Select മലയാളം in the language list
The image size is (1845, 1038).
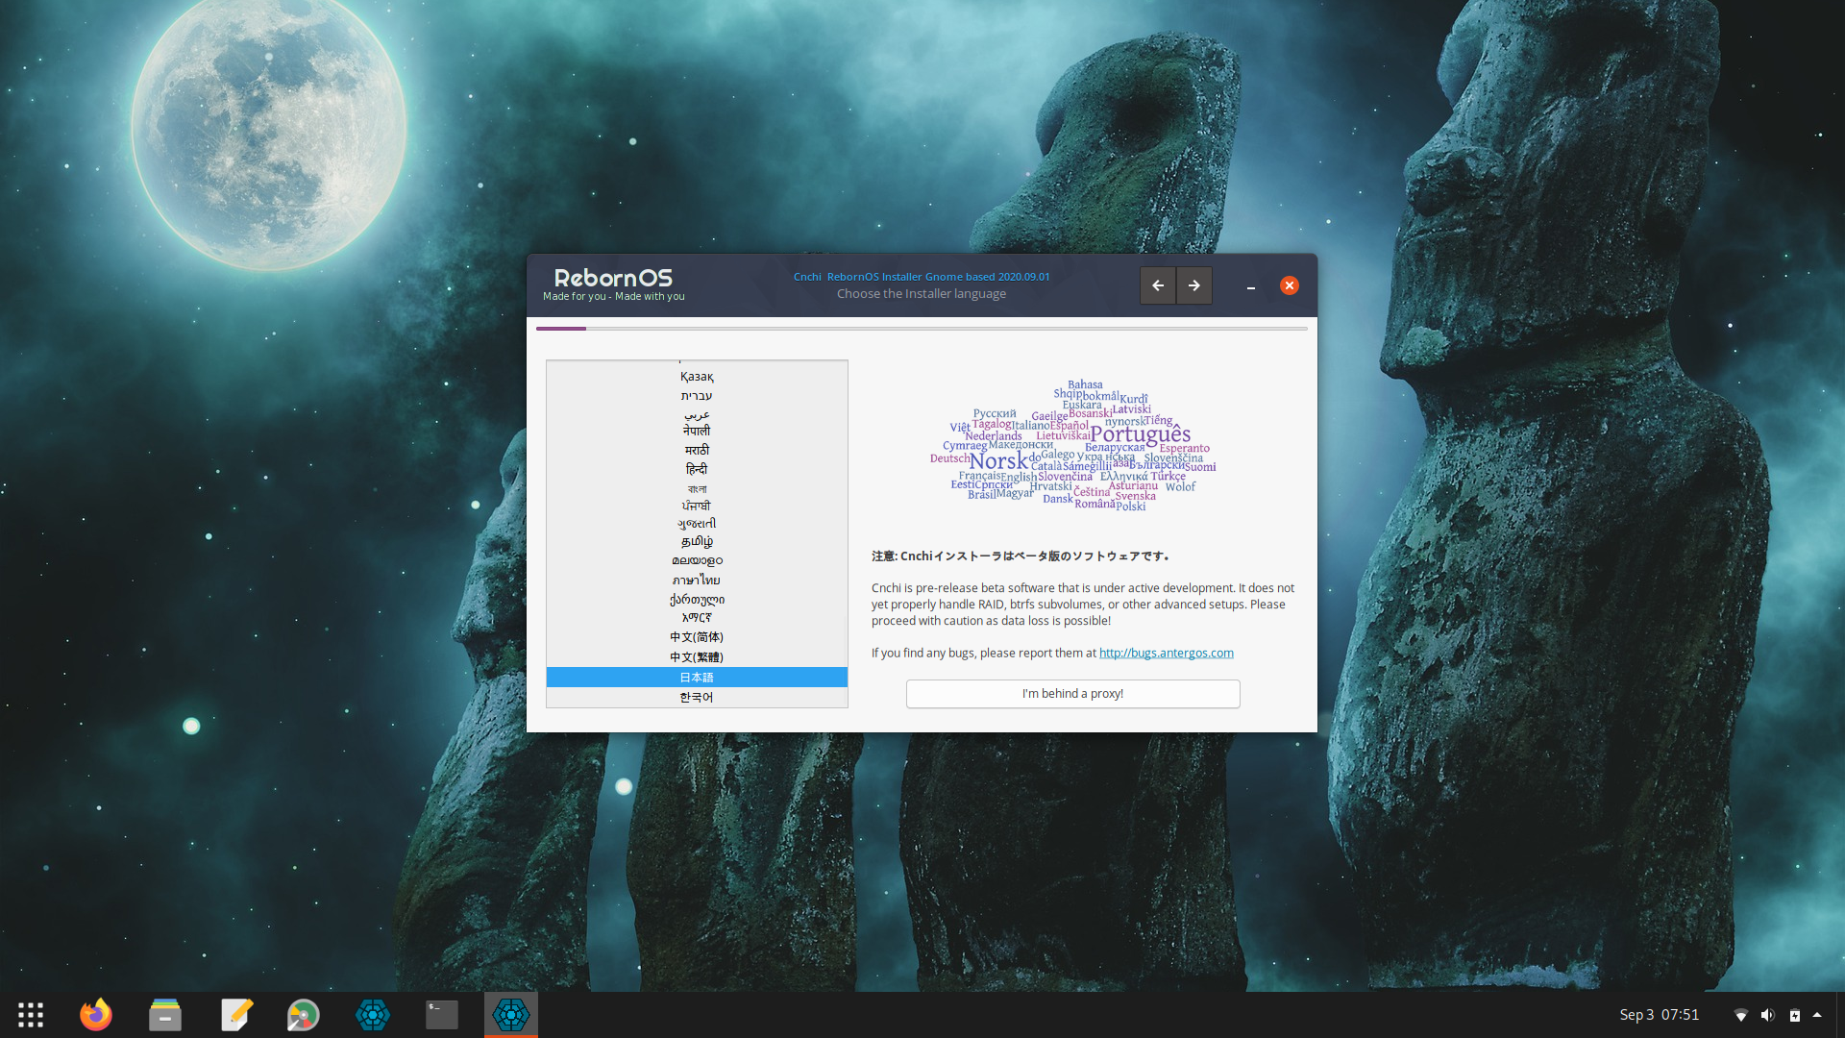point(697,560)
